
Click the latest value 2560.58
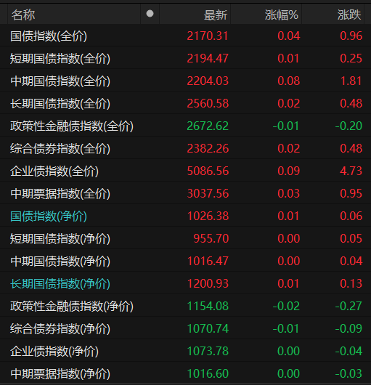pyautogui.click(x=208, y=103)
